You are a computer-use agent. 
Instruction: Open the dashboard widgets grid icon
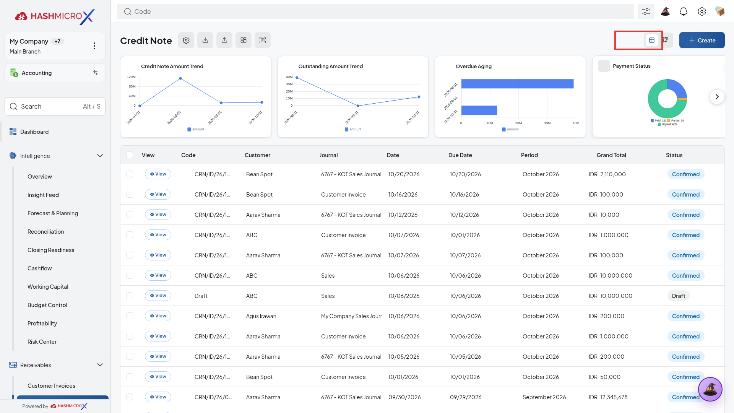click(244, 40)
